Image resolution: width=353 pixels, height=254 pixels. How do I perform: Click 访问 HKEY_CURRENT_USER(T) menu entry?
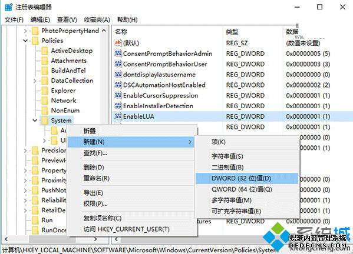[131, 229]
